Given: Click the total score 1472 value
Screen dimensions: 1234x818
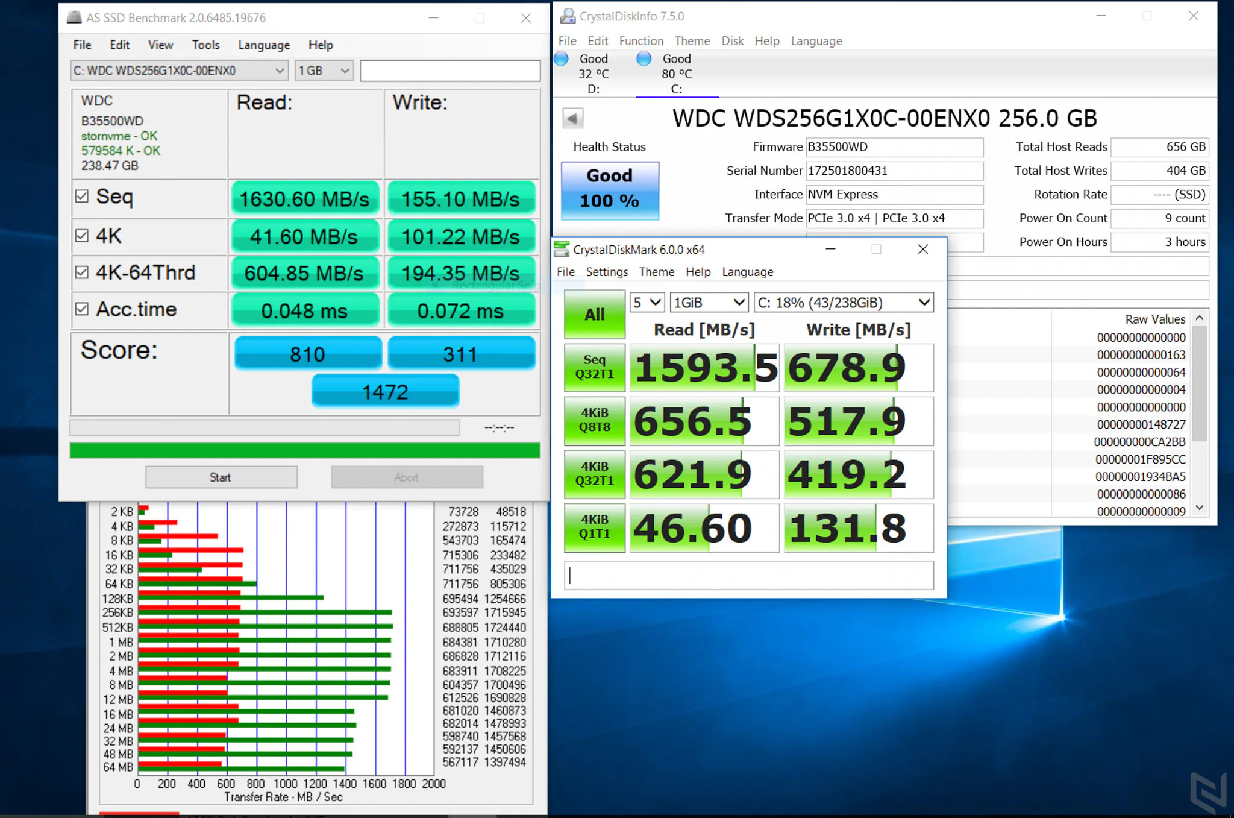Looking at the screenshot, I should (386, 392).
